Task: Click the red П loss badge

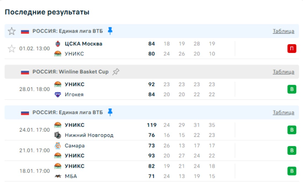Action: point(292,49)
